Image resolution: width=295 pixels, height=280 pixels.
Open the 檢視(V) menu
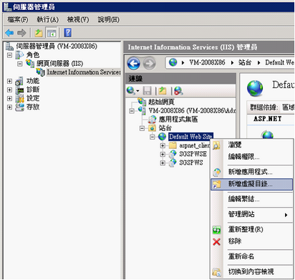pos(78,19)
